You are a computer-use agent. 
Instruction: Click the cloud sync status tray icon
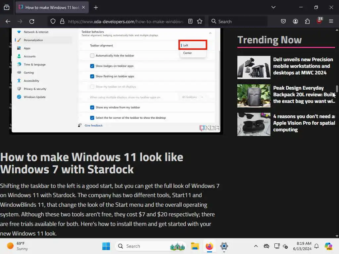[x=266, y=246]
